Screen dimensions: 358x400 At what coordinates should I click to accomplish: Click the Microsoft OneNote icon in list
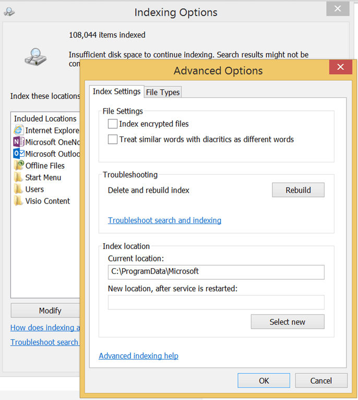coord(19,142)
